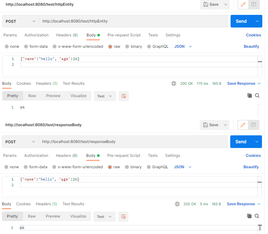Open Test Results tab in httpEntity response

click(x=74, y=83)
